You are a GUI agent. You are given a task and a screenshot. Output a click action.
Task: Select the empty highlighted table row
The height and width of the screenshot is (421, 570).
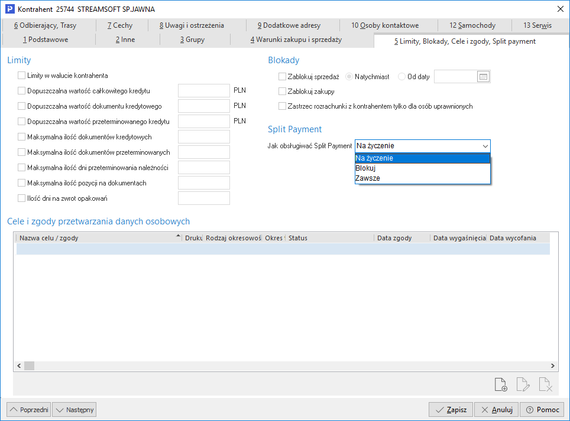[283, 249]
